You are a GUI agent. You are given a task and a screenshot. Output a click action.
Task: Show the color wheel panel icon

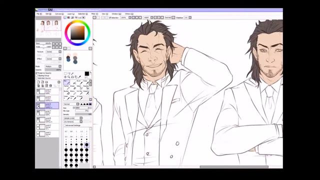click(x=65, y=18)
